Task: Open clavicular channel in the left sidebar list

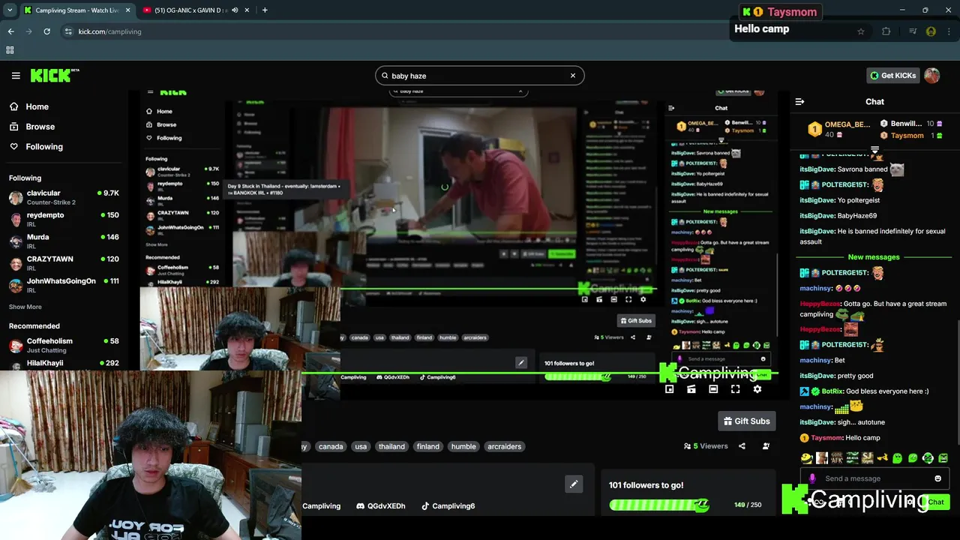Action: tap(64, 197)
